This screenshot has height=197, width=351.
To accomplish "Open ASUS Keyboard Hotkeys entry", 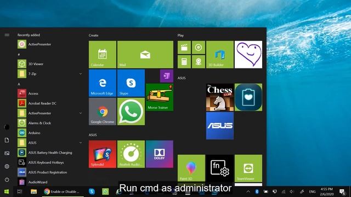I will click(x=50, y=163).
